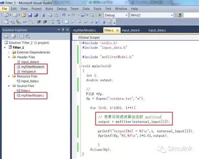Viewport: 199px width, 159px height.
Task: Select Solution 'Filter_1' root node
Action: click(x=27, y=43)
